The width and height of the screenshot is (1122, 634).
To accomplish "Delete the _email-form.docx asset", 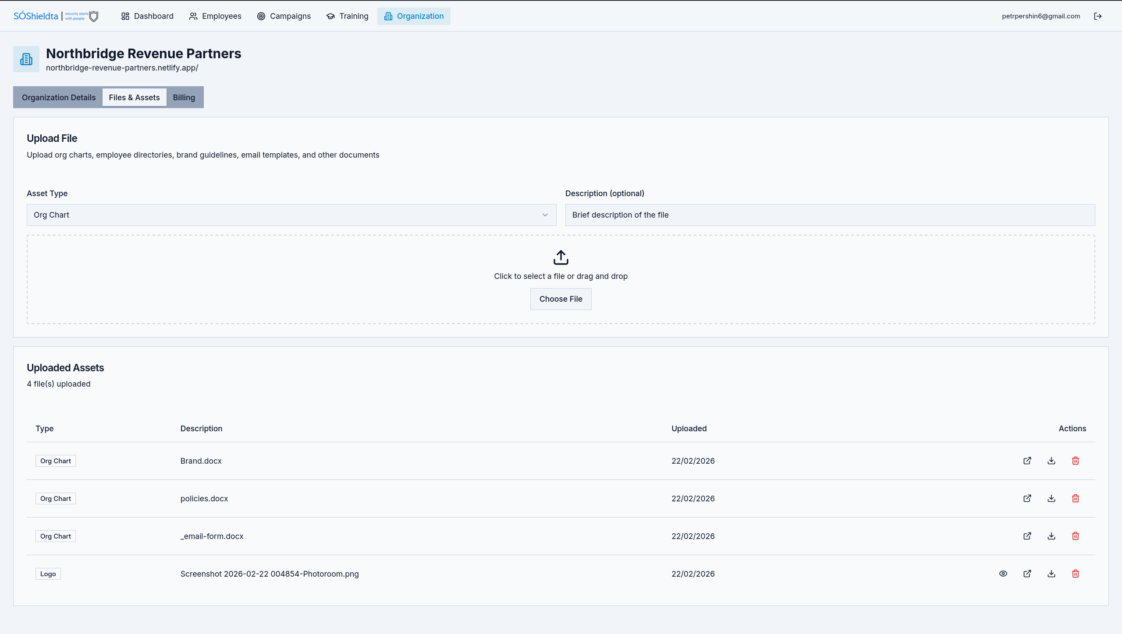I will (x=1075, y=536).
